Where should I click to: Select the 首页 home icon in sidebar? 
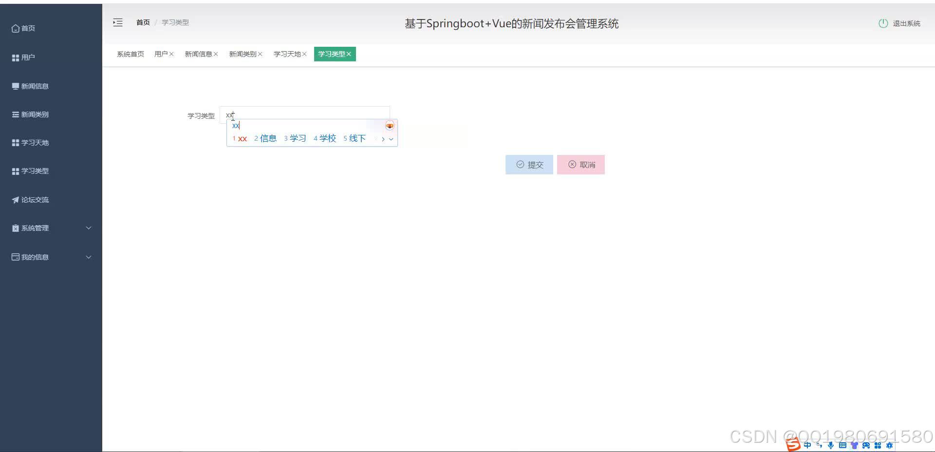coord(15,28)
